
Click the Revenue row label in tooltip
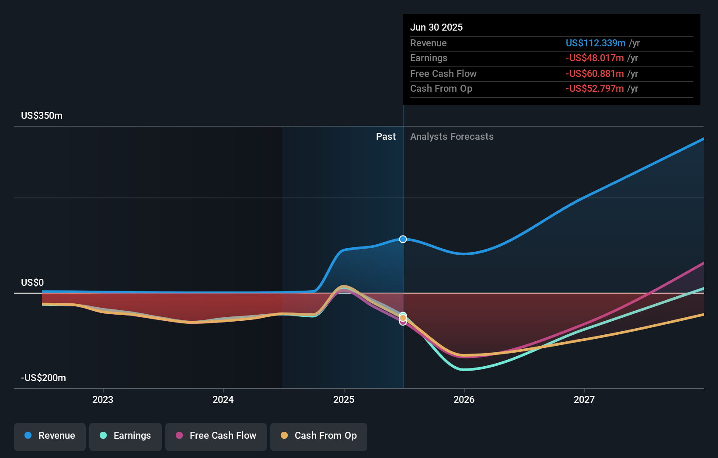(x=429, y=43)
